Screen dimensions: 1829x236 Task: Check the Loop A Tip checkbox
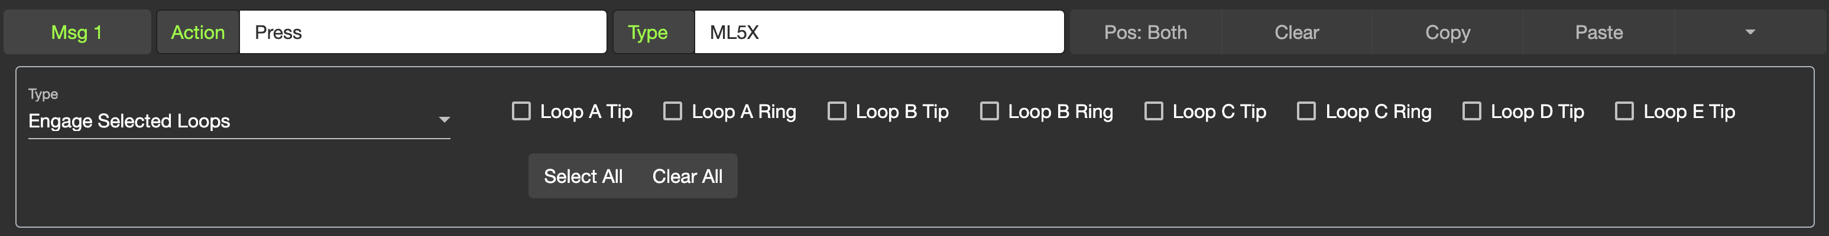click(x=521, y=112)
